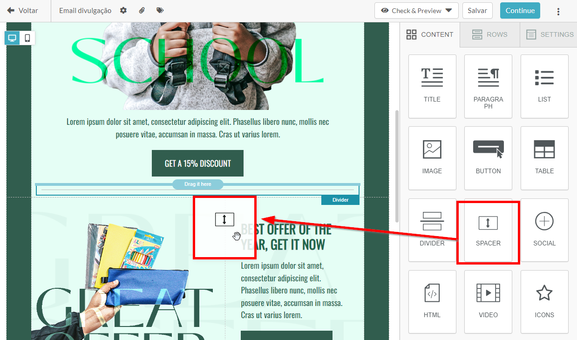
Task: Select the Paragraph content block
Action: pyautogui.click(x=488, y=86)
